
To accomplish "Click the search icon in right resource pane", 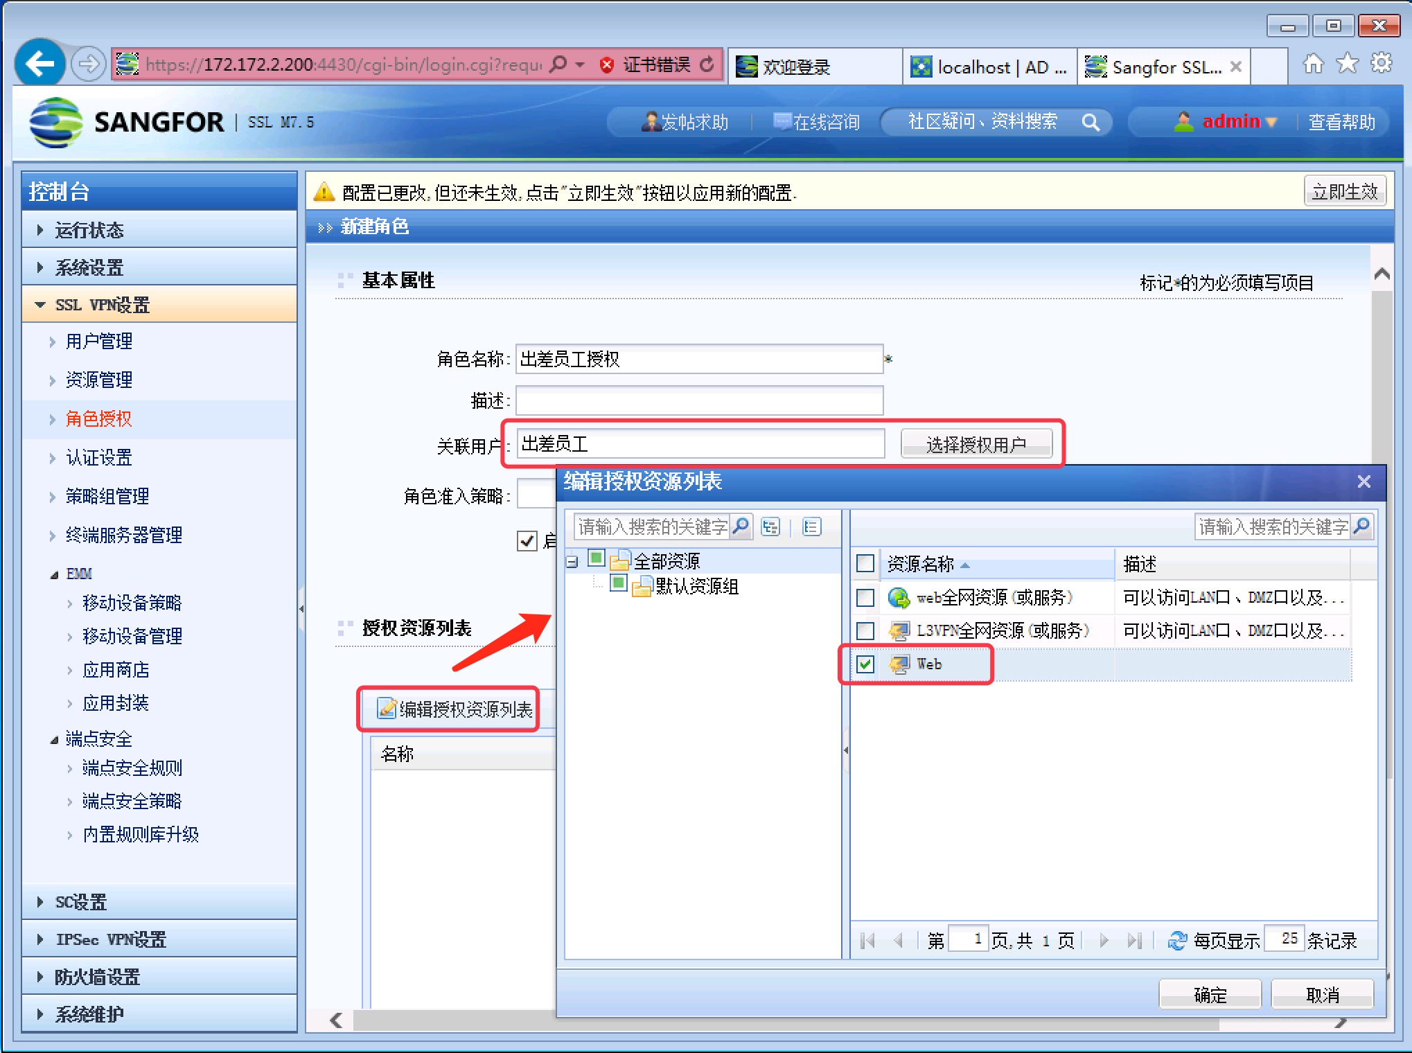I will (1361, 526).
